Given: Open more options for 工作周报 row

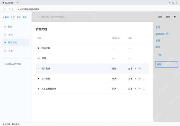Looking at the screenshot, I should [x=144, y=79].
